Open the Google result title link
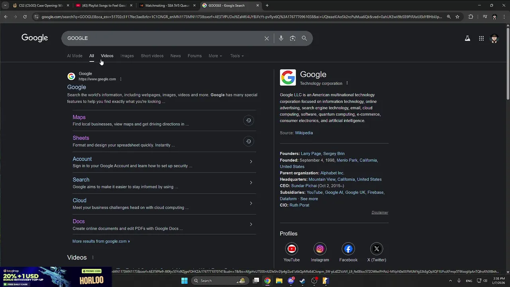The width and height of the screenshot is (510, 287). [76, 87]
